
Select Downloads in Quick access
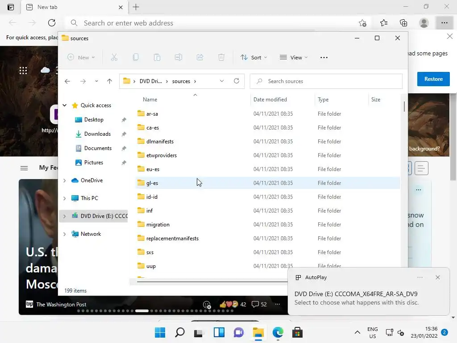[x=97, y=134]
